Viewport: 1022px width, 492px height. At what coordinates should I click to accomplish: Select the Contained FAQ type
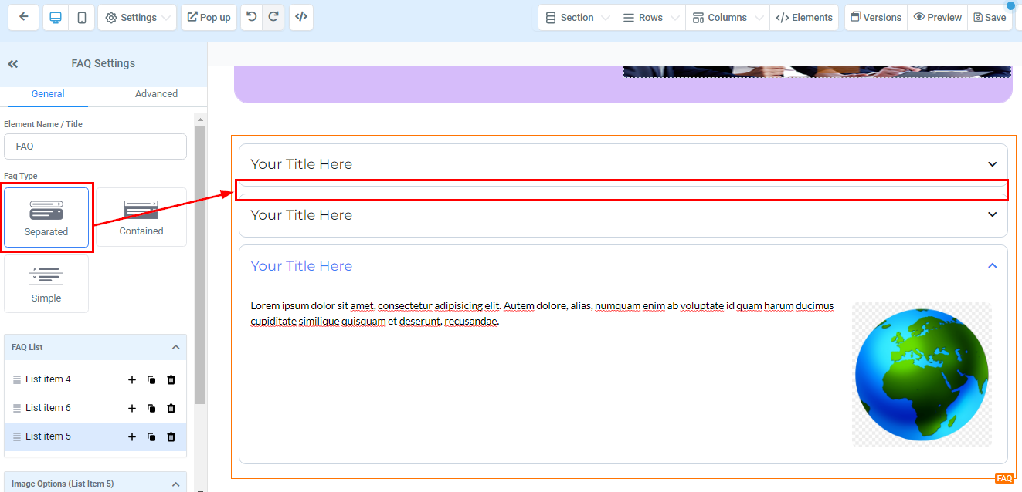[141, 217]
